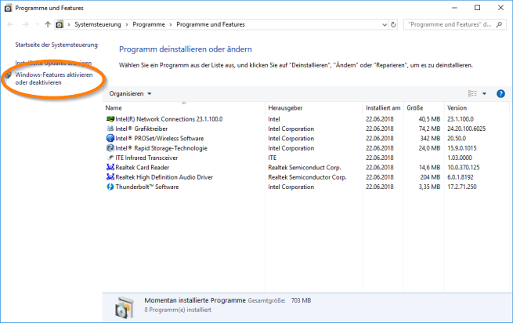Open Startseite der Systemsteuerung link
513x323 pixels.
(x=56, y=45)
